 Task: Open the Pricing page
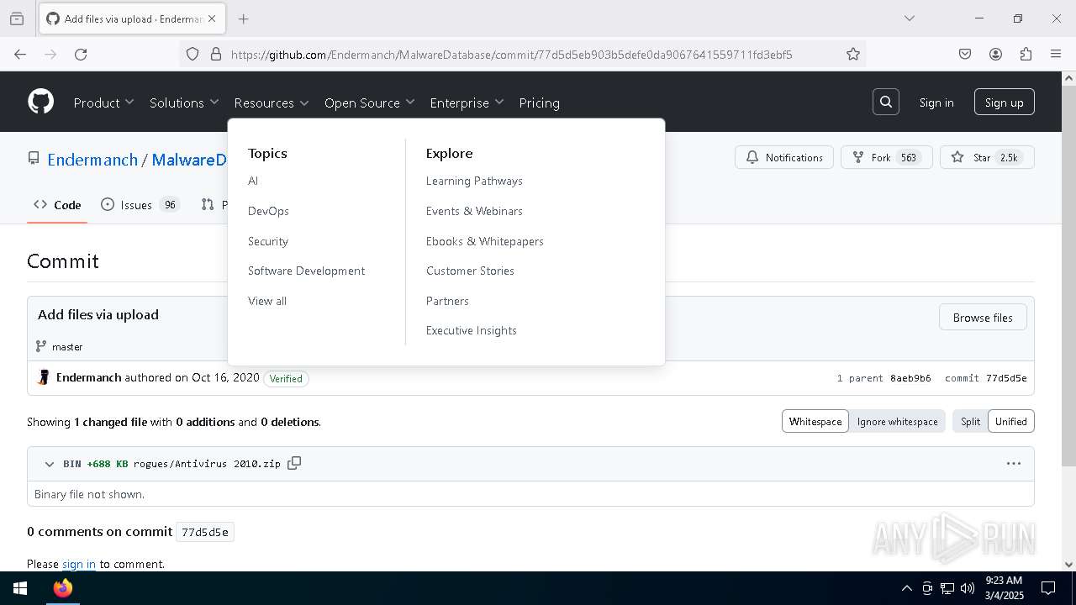(x=539, y=103)
